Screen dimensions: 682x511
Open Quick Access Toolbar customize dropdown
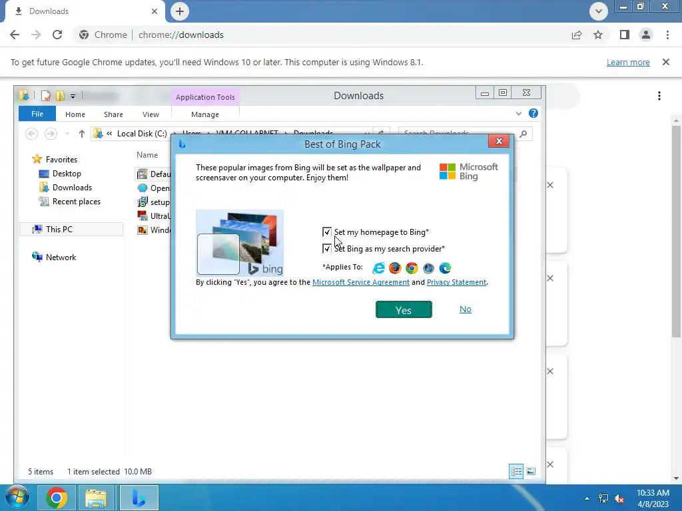tap(73, 96)
